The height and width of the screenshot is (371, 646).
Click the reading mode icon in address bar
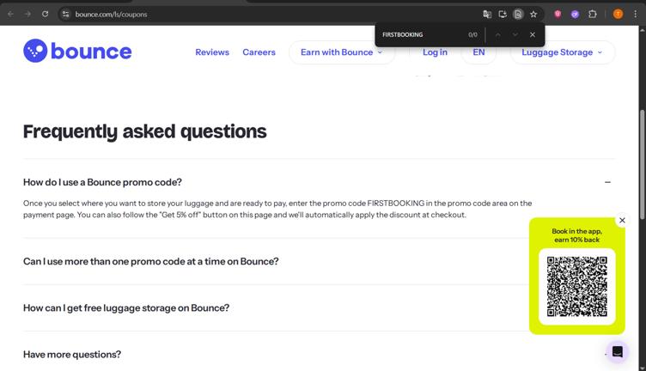tap(518, 15)
